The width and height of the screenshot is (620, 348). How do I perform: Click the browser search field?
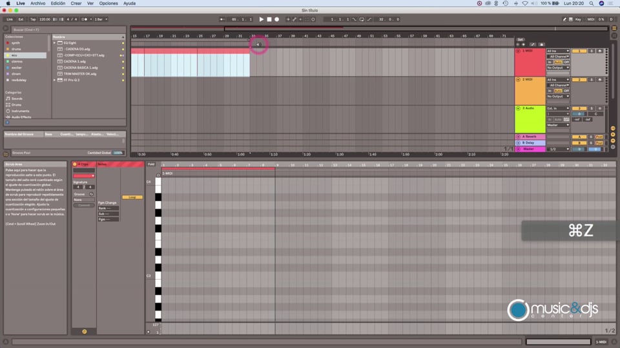[x=69, y=30]
